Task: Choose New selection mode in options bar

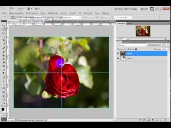Action: [12, 17]
